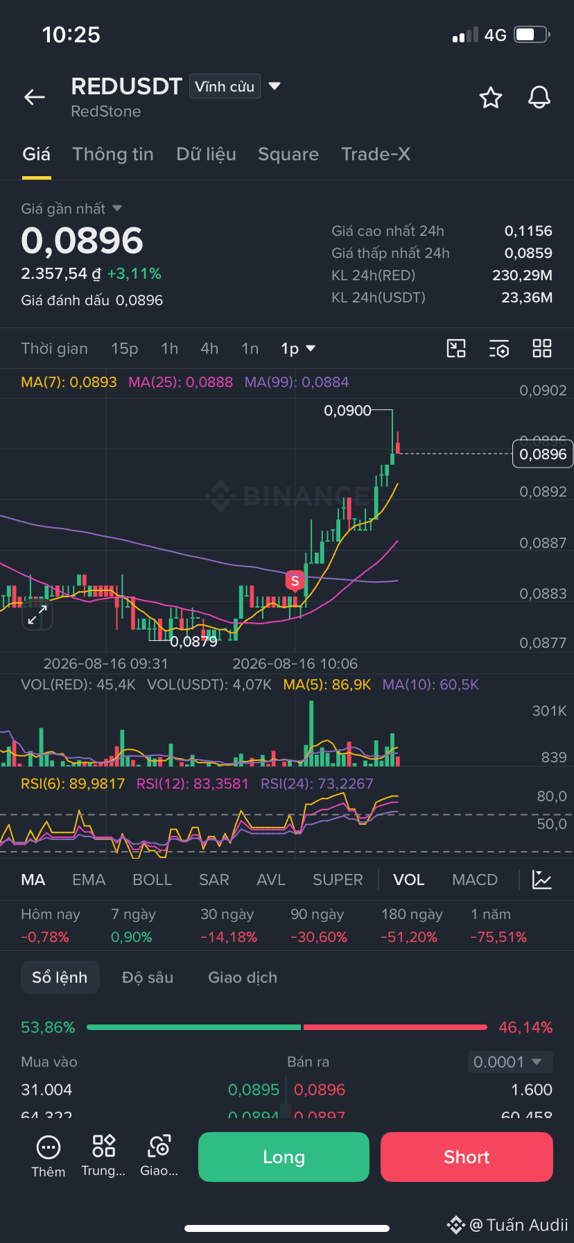Open contract type dropdown arrow

[x=275, y=86]
